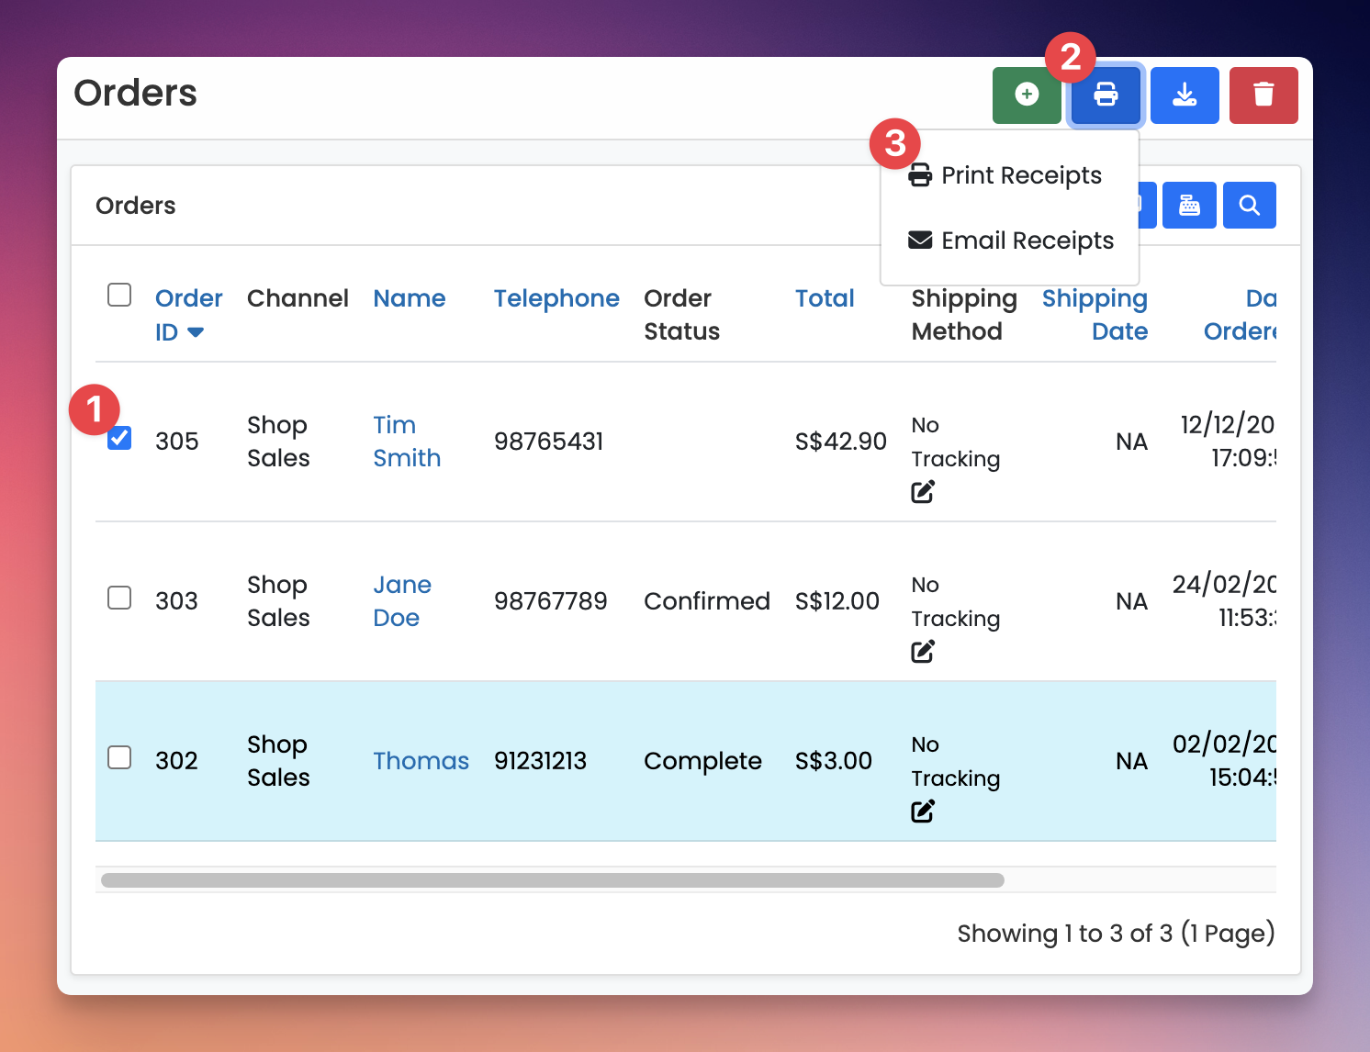Sort by Total column header
Viewport: 1370px width, 1052px height.
[825, 298]
